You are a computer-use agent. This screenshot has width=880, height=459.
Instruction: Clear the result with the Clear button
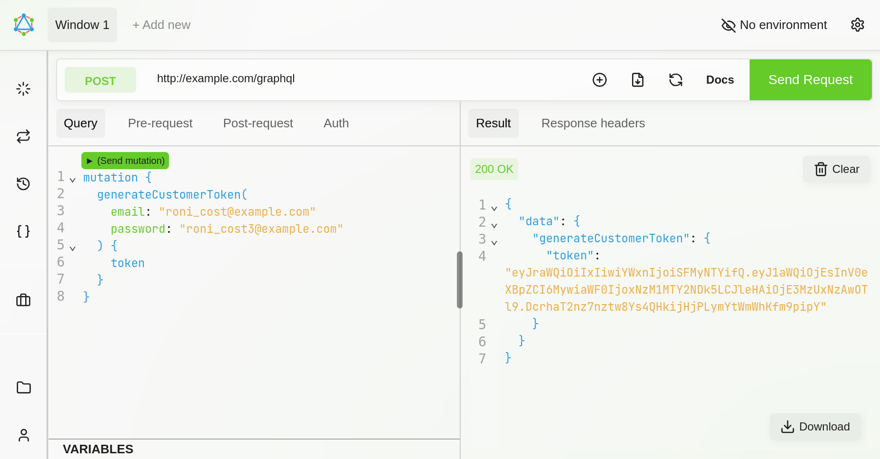click(836, 169)
